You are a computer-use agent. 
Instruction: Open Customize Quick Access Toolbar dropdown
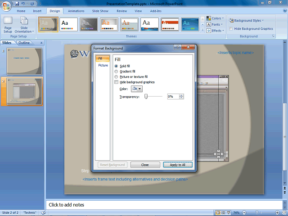[x=40, y=4]
